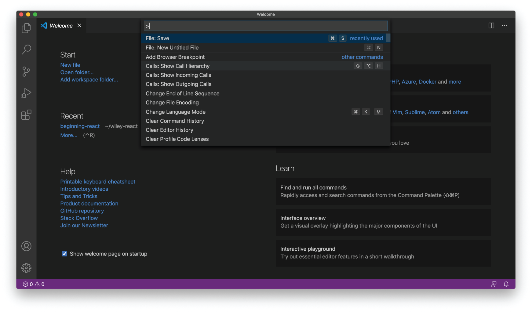Open the Printable keyboard cheatsheet link
532x312 pixels.
pos(97,181)
